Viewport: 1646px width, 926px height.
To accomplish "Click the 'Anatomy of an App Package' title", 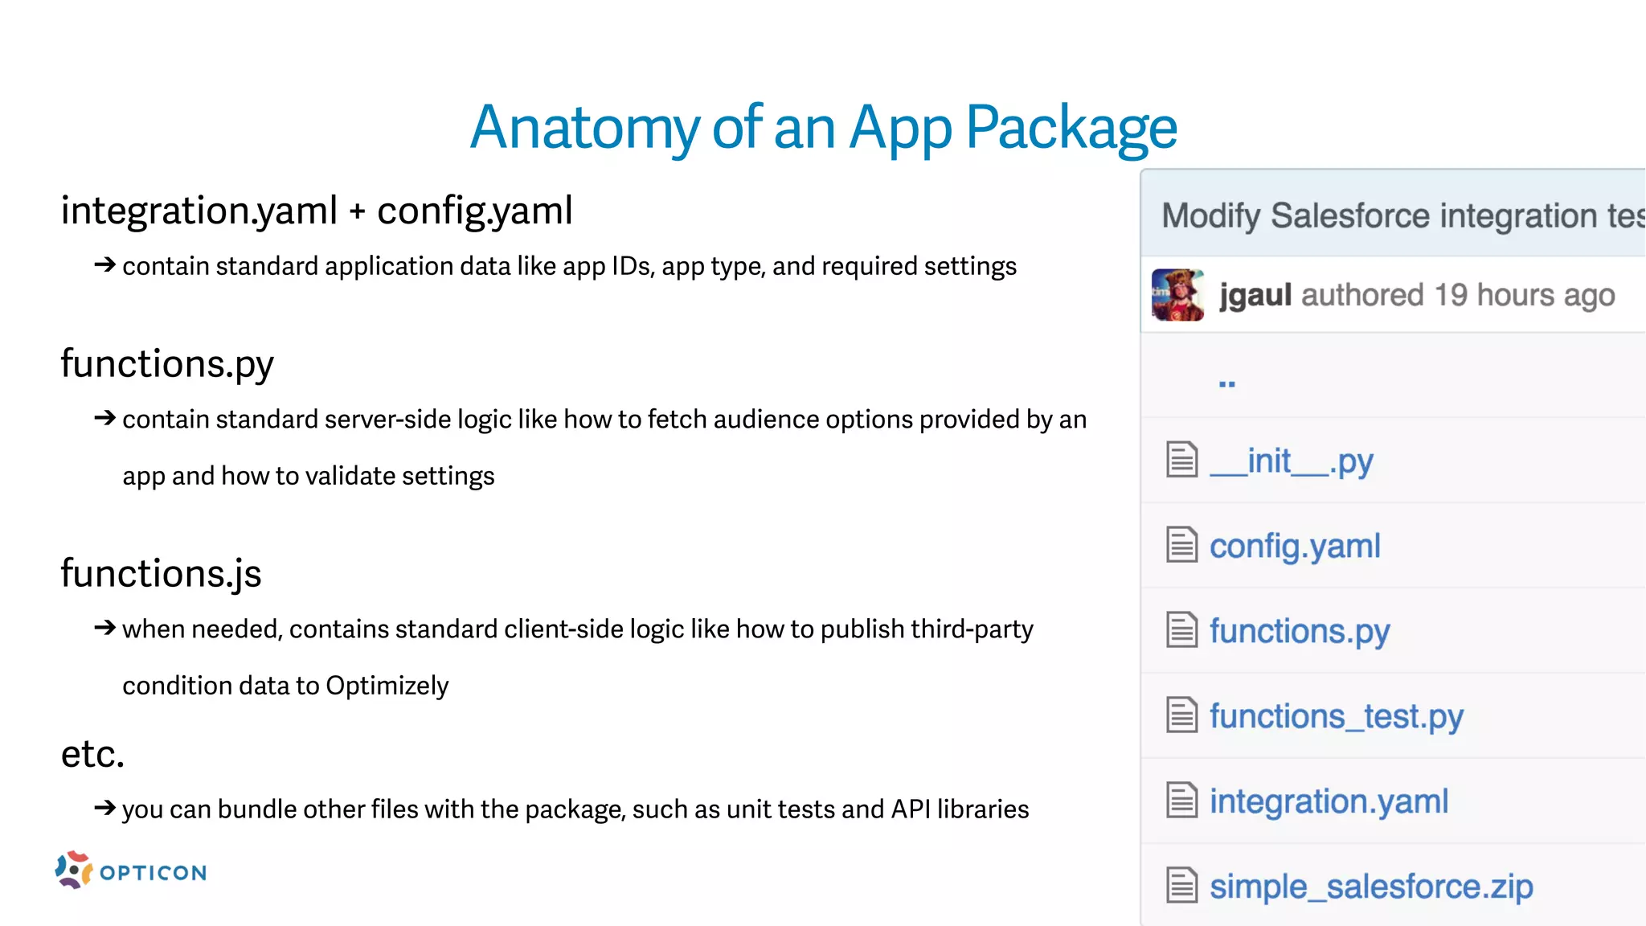I will [x=824, y=127].
